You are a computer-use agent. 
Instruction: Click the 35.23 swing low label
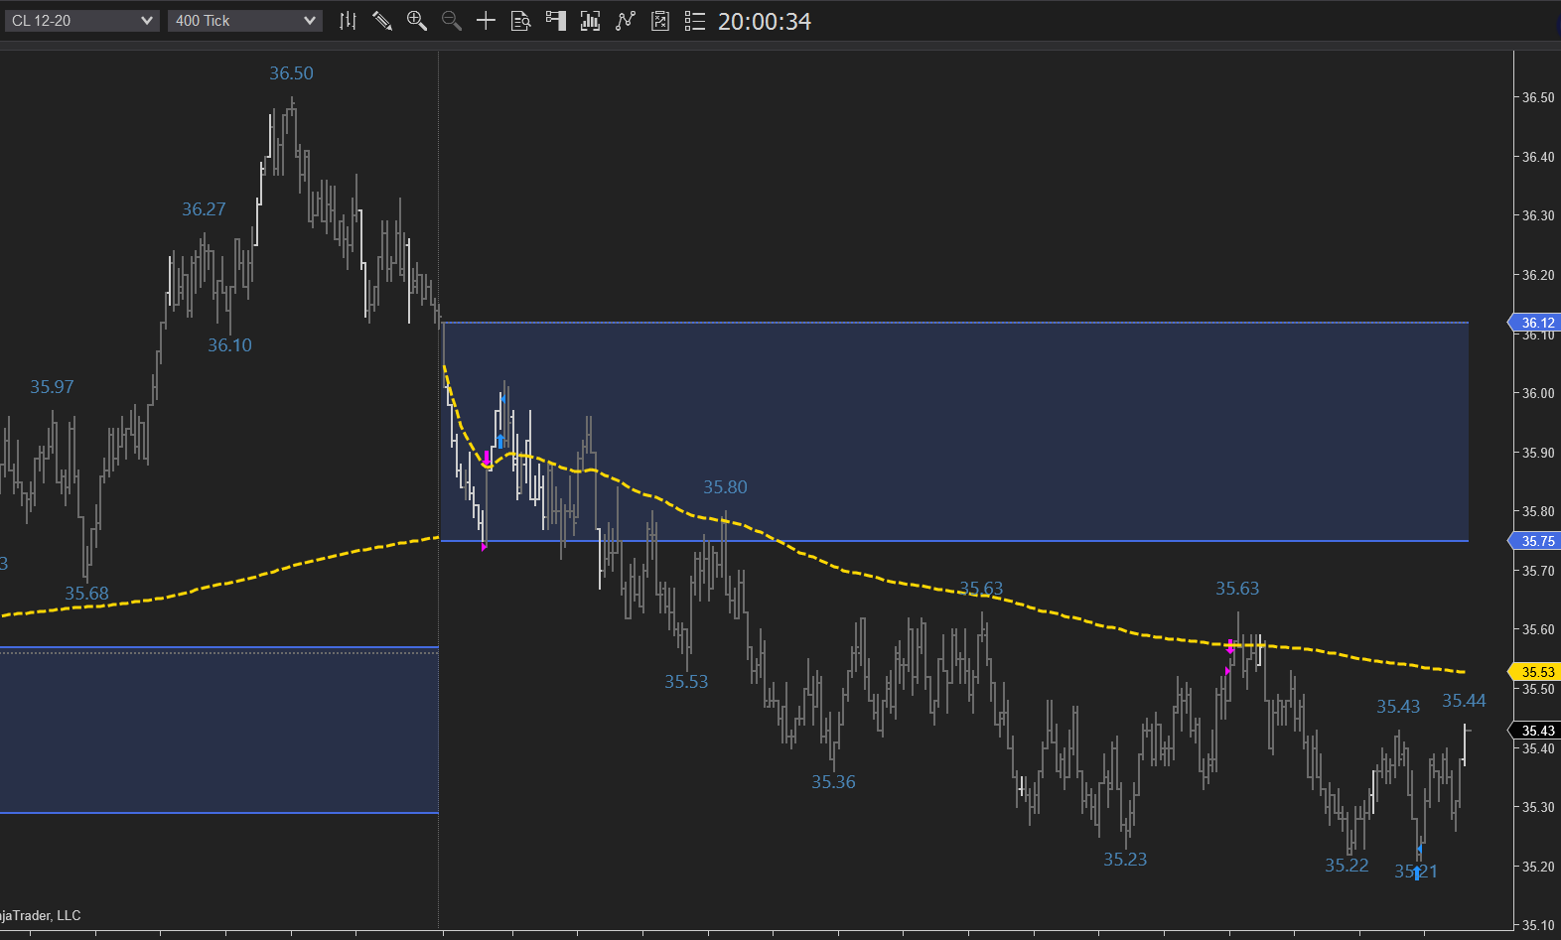tap(1125, 860)
